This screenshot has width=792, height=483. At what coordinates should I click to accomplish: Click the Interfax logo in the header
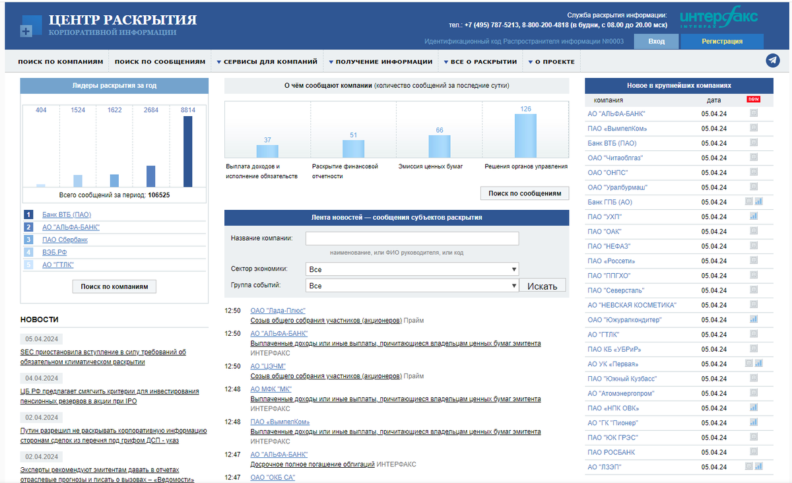point(719,18)
